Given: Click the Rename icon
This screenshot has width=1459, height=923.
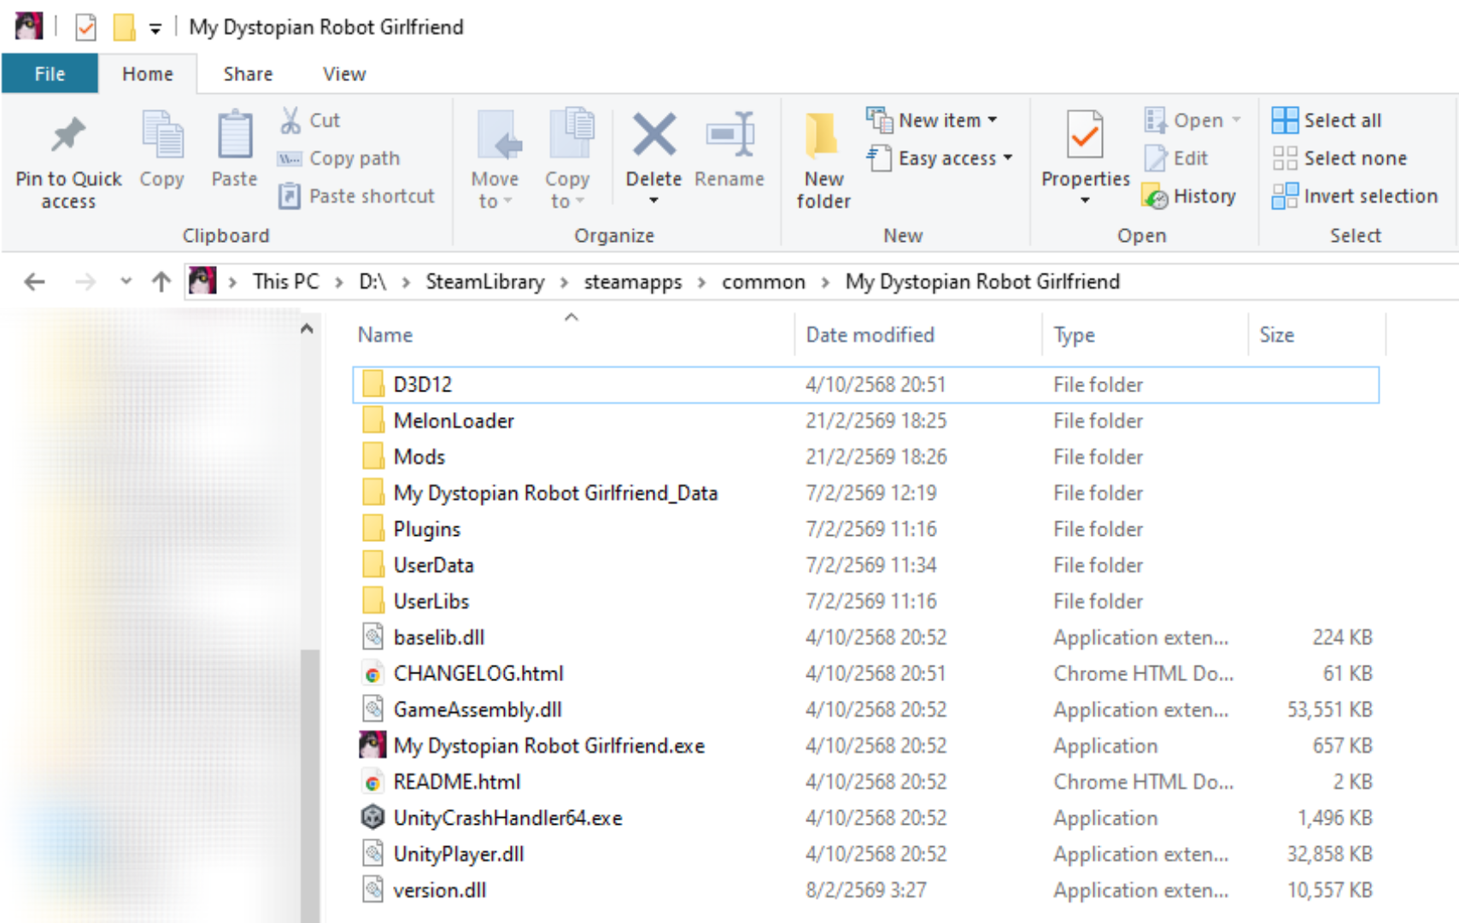Looking at the screenshot, I should pyautogui.click(x=730, y=135).
